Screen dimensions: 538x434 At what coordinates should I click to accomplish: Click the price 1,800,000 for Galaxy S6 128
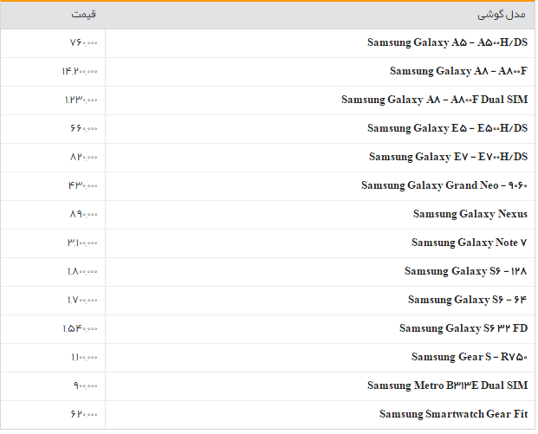click(x=82, y=271)
